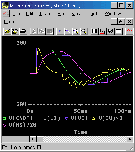Close the inner fg6_3_19.dat document
Viewport: 135px width, 152px height.
tap(129, 22)
